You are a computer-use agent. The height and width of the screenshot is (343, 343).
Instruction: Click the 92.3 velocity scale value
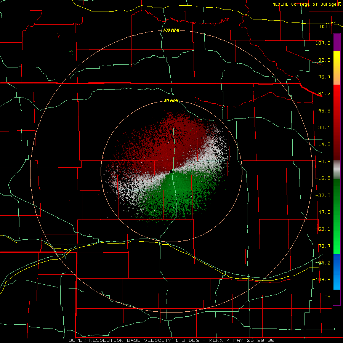tap(324, 60)
